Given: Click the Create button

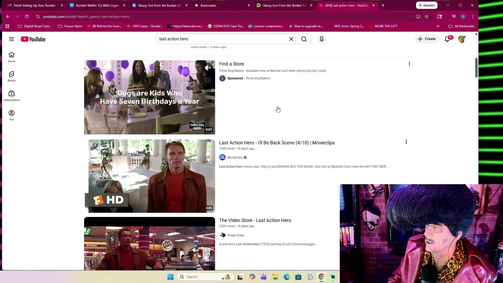Looking at the screenshot, I should coord(427,39).
